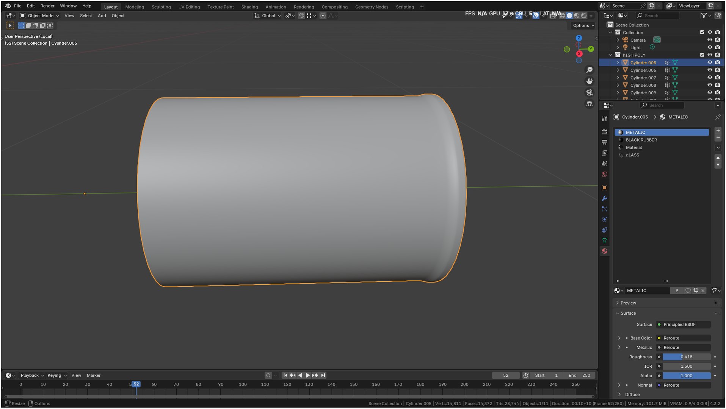Hide Cylinder.006 in viewport

(x=710, y=70)
